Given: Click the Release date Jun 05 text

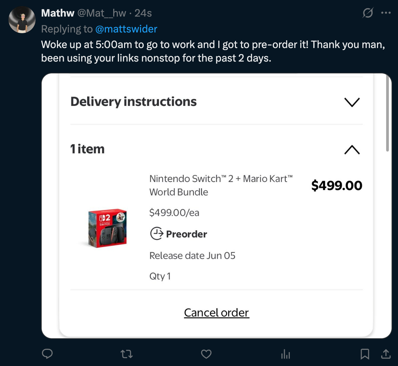Looking at the screenshot, I should (x=192, y=255).
